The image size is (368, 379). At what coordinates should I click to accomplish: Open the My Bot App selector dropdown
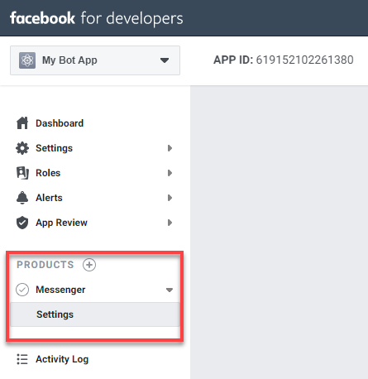[x=95, y=60]
